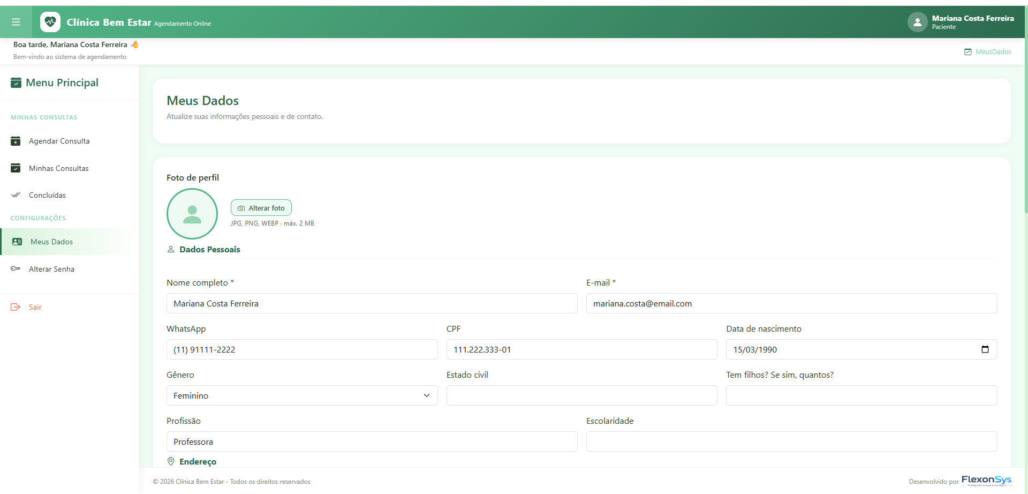1028x494 pixels.
Task: Toggle the hamburger sidebar menu icon
Action: (16, 22)
